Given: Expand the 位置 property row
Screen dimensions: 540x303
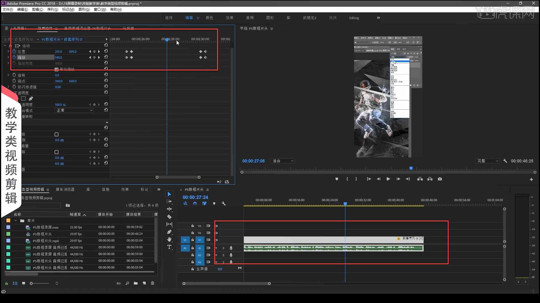Looking at the screenshot, I should 8,52.
